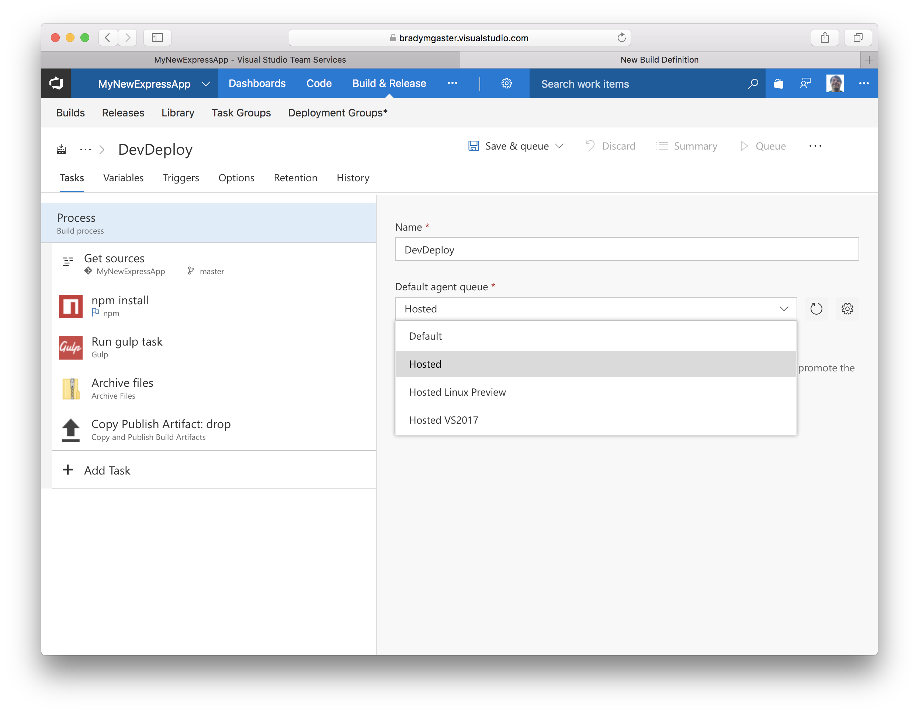The width and height of the screenshot is (919, 714).
Task: Open the settings gear in navigation bar
Action: (506, 83)
